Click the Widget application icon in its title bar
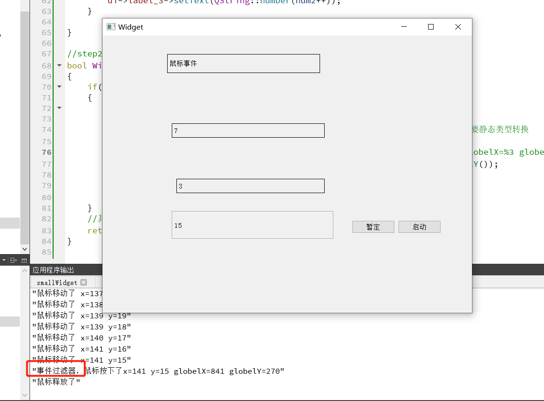The height and width of the screenshot is (401, 544). 110,27
